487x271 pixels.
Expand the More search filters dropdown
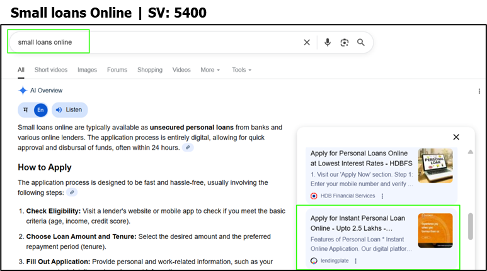210,70
